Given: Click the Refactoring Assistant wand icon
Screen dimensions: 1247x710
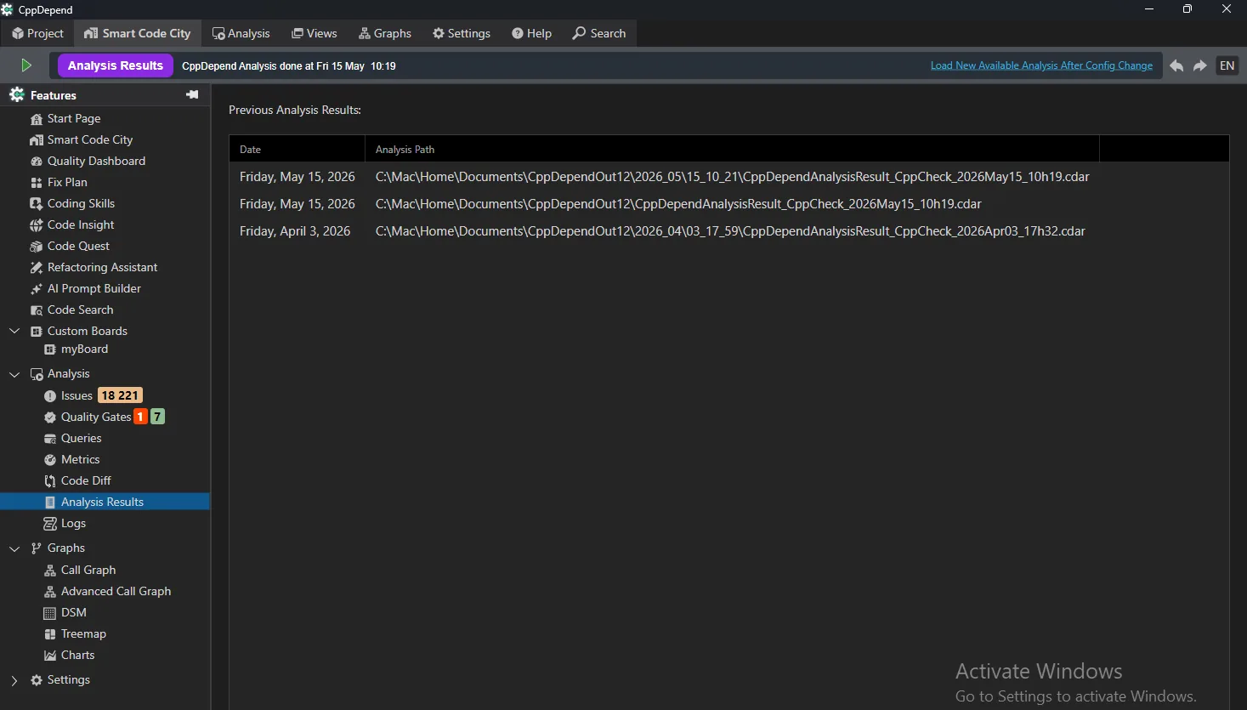Looking at the screenshot, I should pos(36,268).
